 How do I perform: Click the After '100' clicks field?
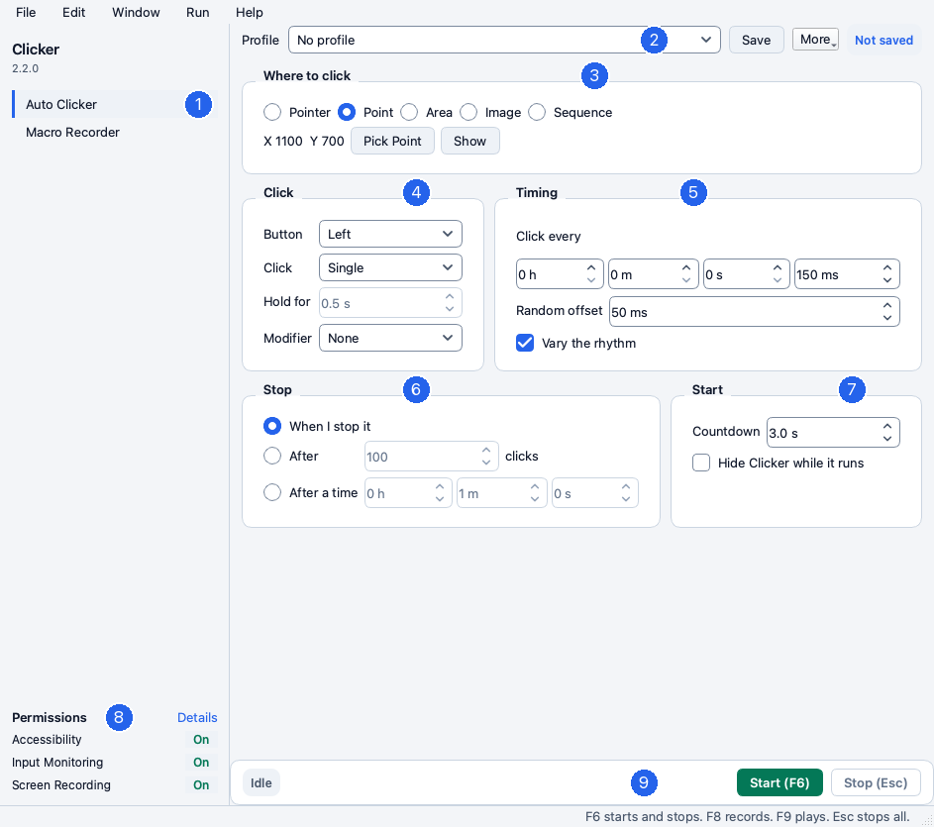pyautogui.click(x=431, y=457)
